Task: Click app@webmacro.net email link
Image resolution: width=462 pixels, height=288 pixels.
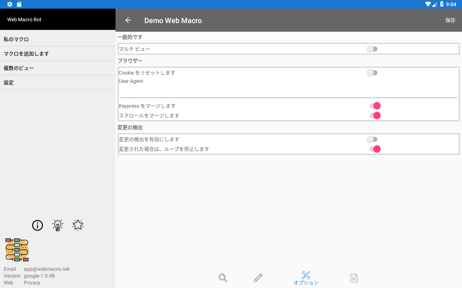Action: (47, 269)
